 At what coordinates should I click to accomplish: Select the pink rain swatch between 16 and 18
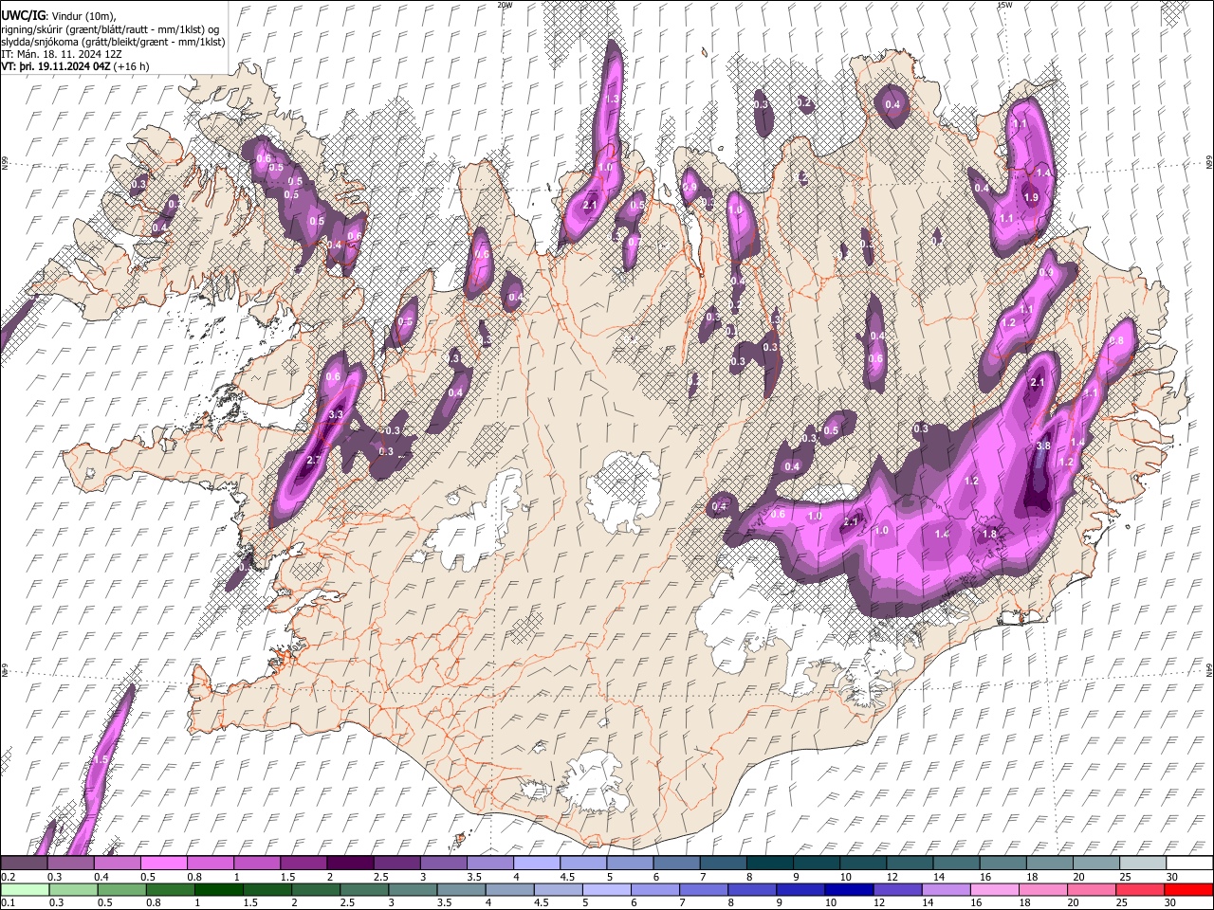[x=996, y=889]
